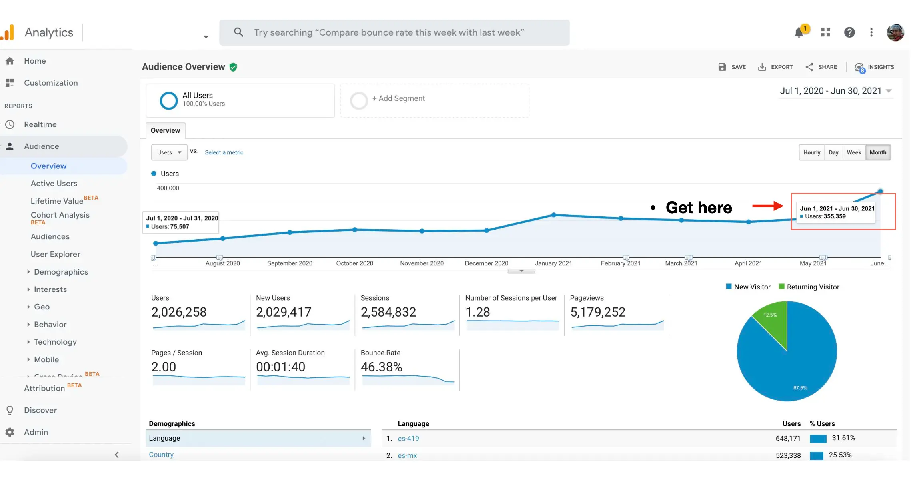Open the es-419 language link
The image size is (911, 489).
coord(408,439)
